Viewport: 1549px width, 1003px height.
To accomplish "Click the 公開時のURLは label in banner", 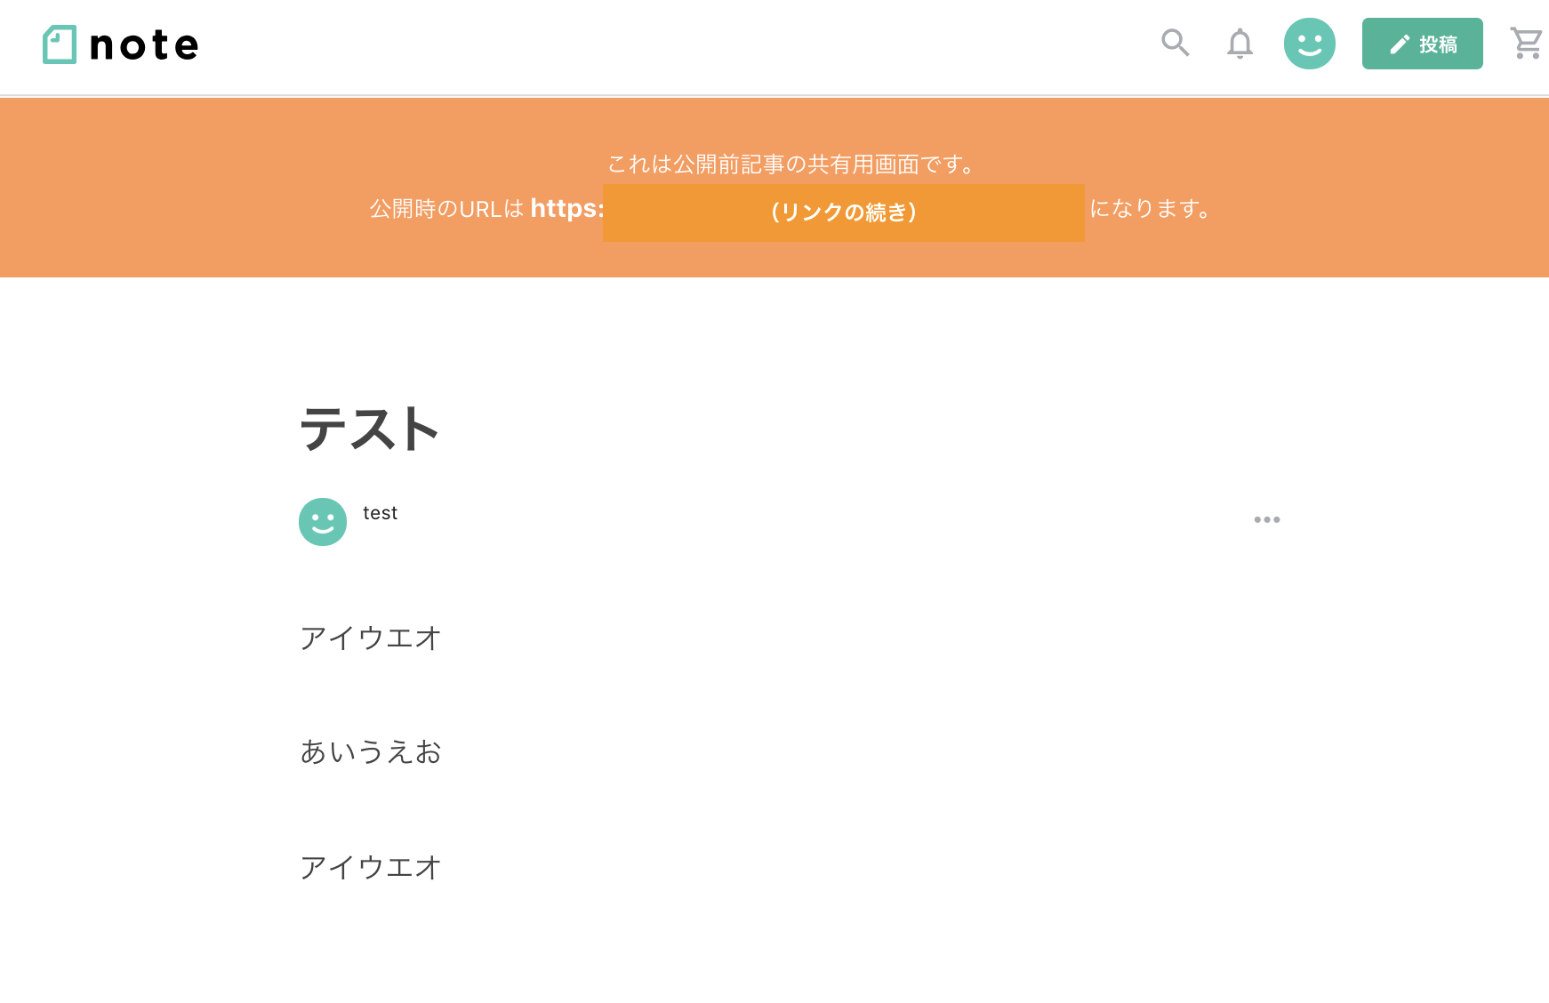I will pyautogui.click(x=447, y=209).
